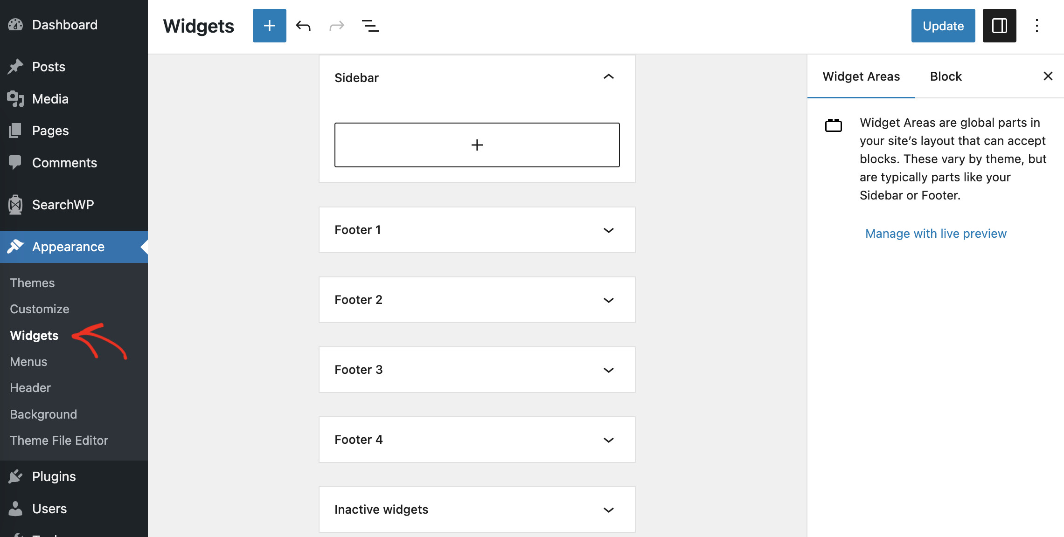1064x537 pixels.
Task: Open Manage with live preview link
Action: 936,233
